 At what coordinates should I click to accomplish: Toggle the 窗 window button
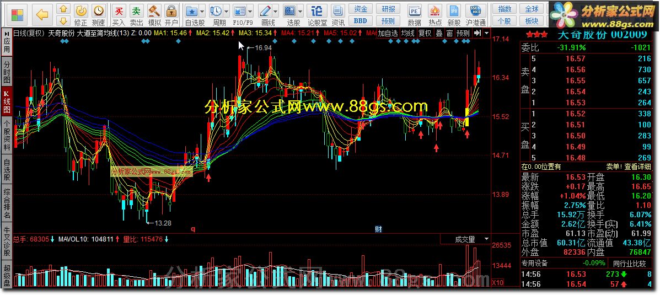tap(450, 33)
